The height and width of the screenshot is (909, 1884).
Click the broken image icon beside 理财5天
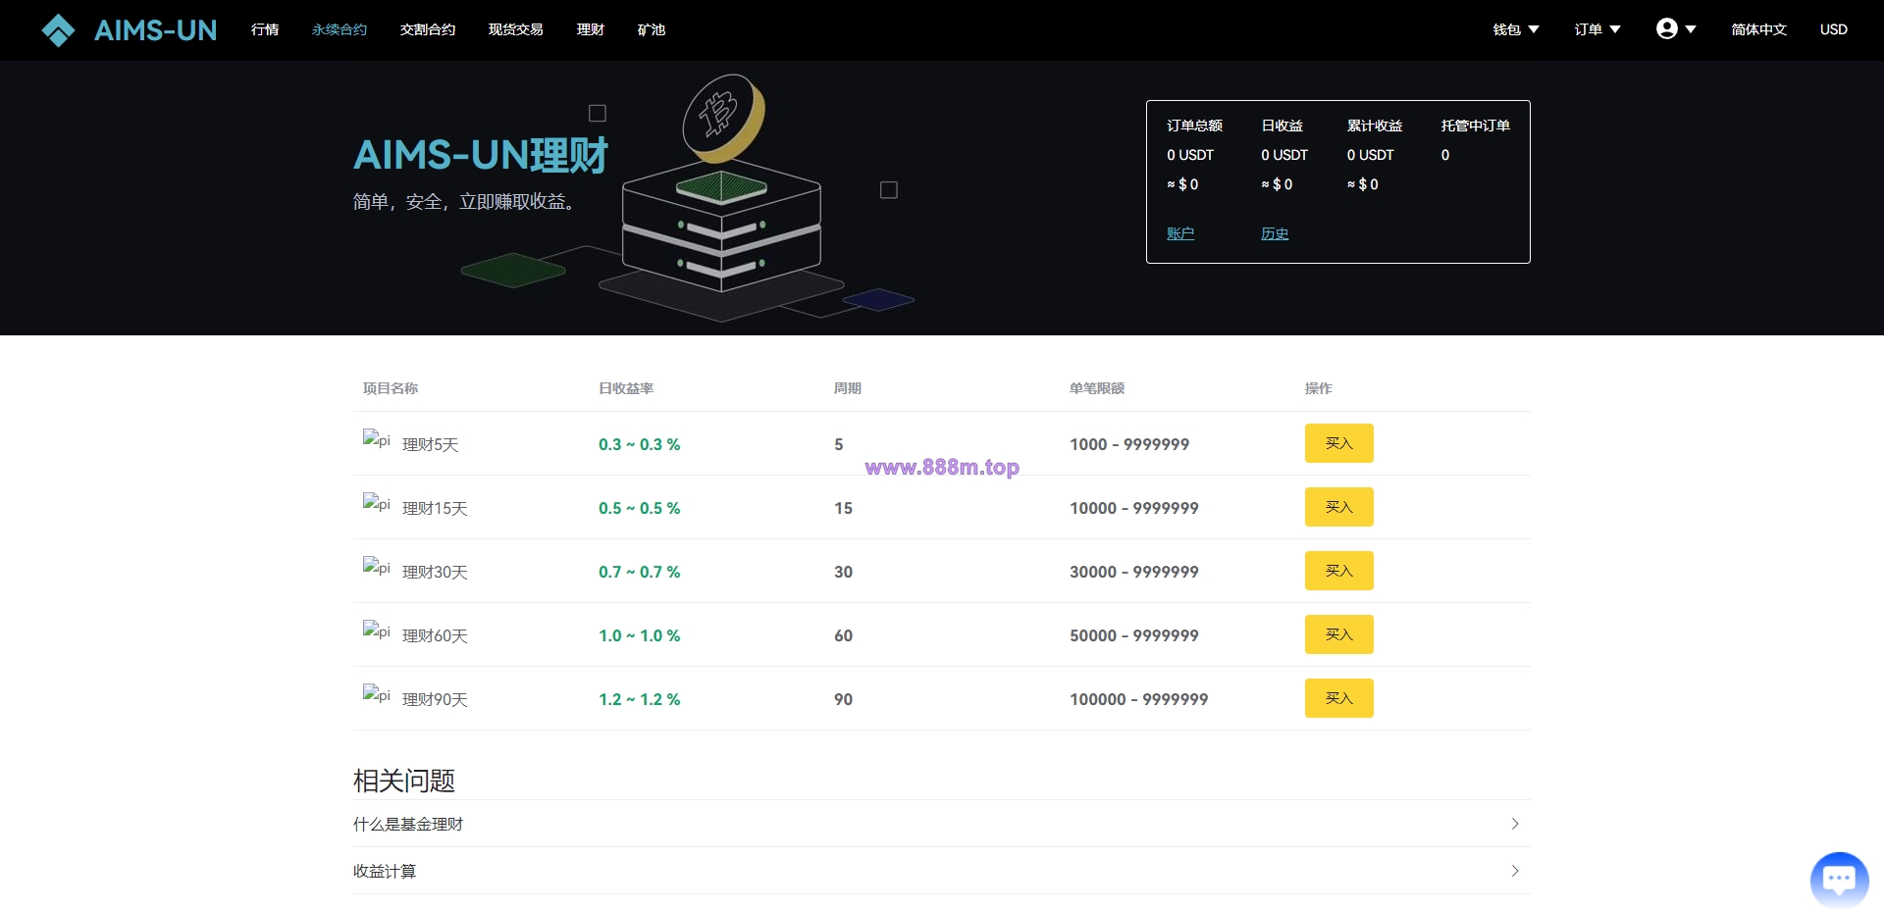[x=376, y=439]
